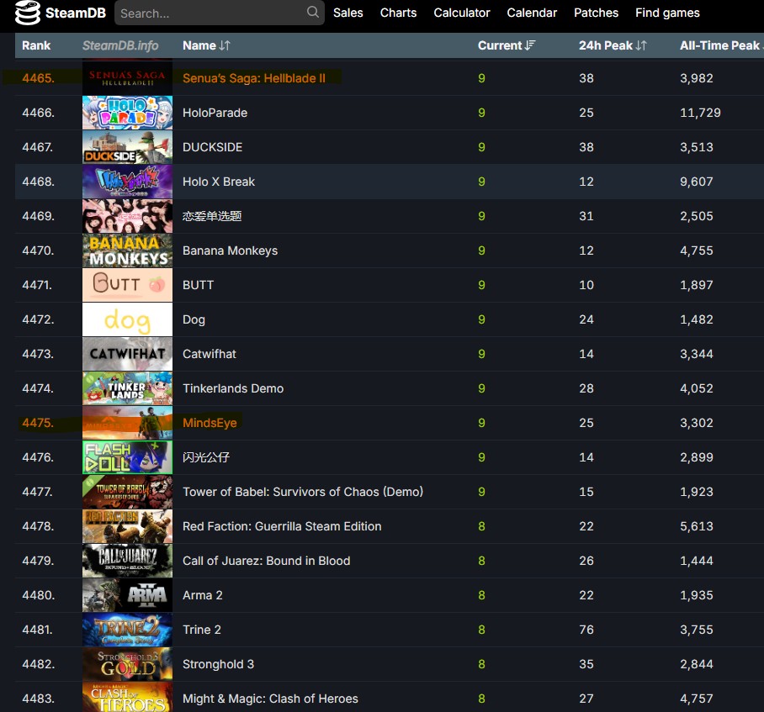Open the Dog game thumbnail
This screenshot has width=764, height=712.
click(127, 319)
